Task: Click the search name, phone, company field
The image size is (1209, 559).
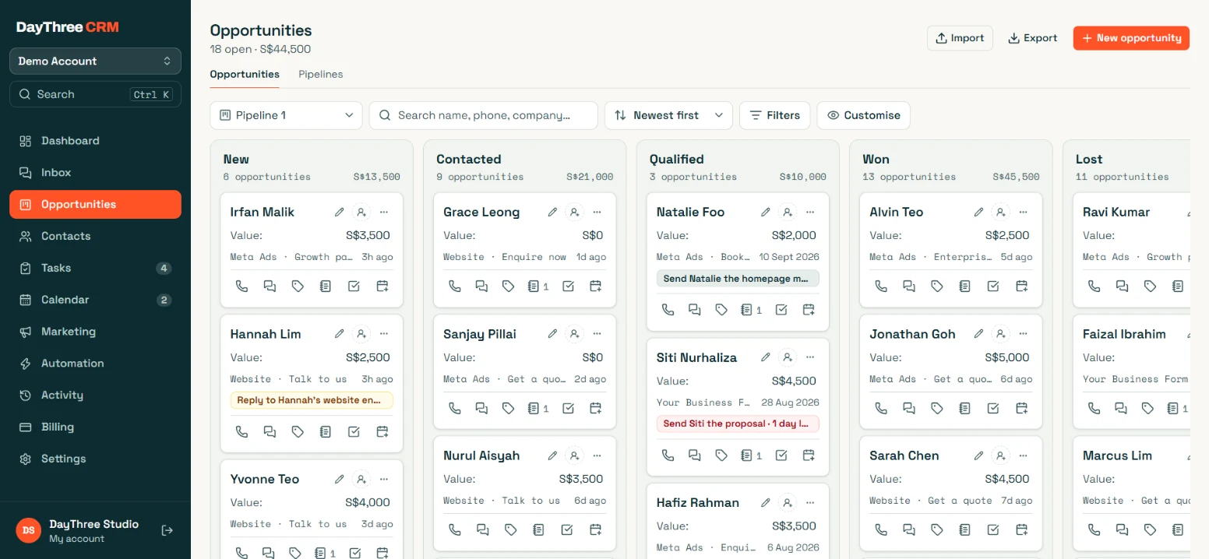Action: (x=483, y=115)
